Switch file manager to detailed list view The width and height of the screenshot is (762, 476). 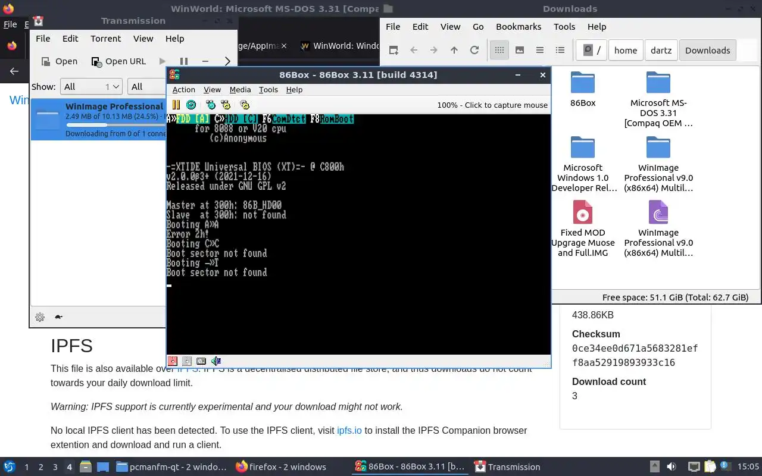pos(560,50)
